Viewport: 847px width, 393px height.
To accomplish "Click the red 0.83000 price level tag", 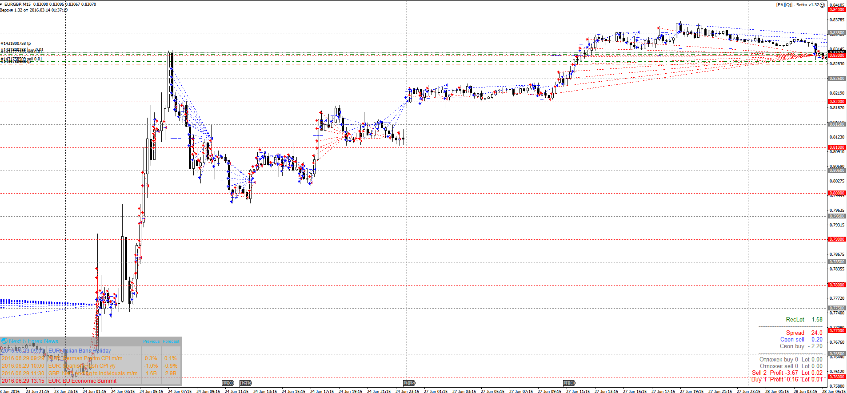I will pos(837,56).
